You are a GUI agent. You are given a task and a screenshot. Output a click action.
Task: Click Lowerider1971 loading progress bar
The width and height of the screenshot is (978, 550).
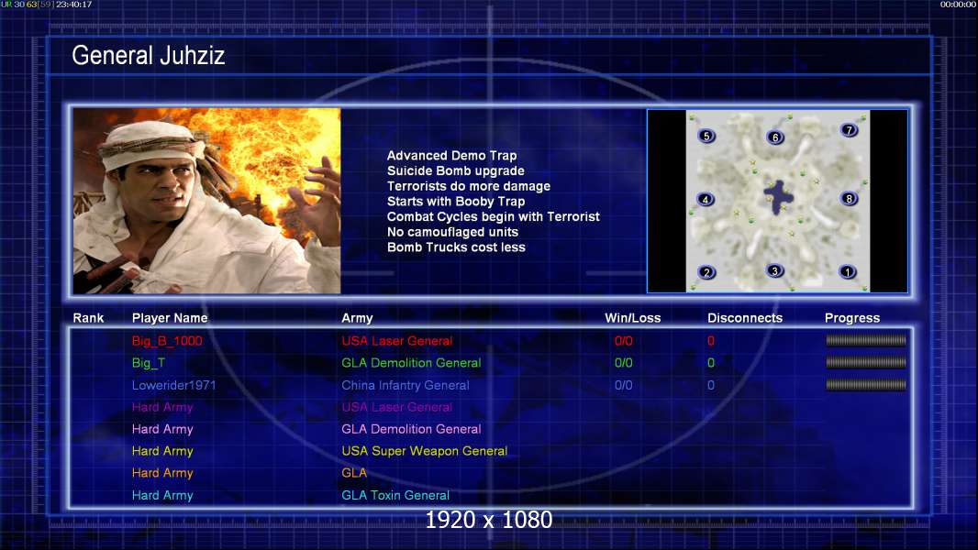click(866, 384)
